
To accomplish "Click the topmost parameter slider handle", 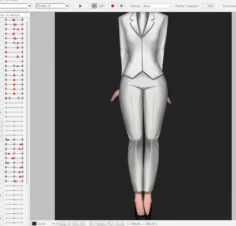I will click(13, 20).
